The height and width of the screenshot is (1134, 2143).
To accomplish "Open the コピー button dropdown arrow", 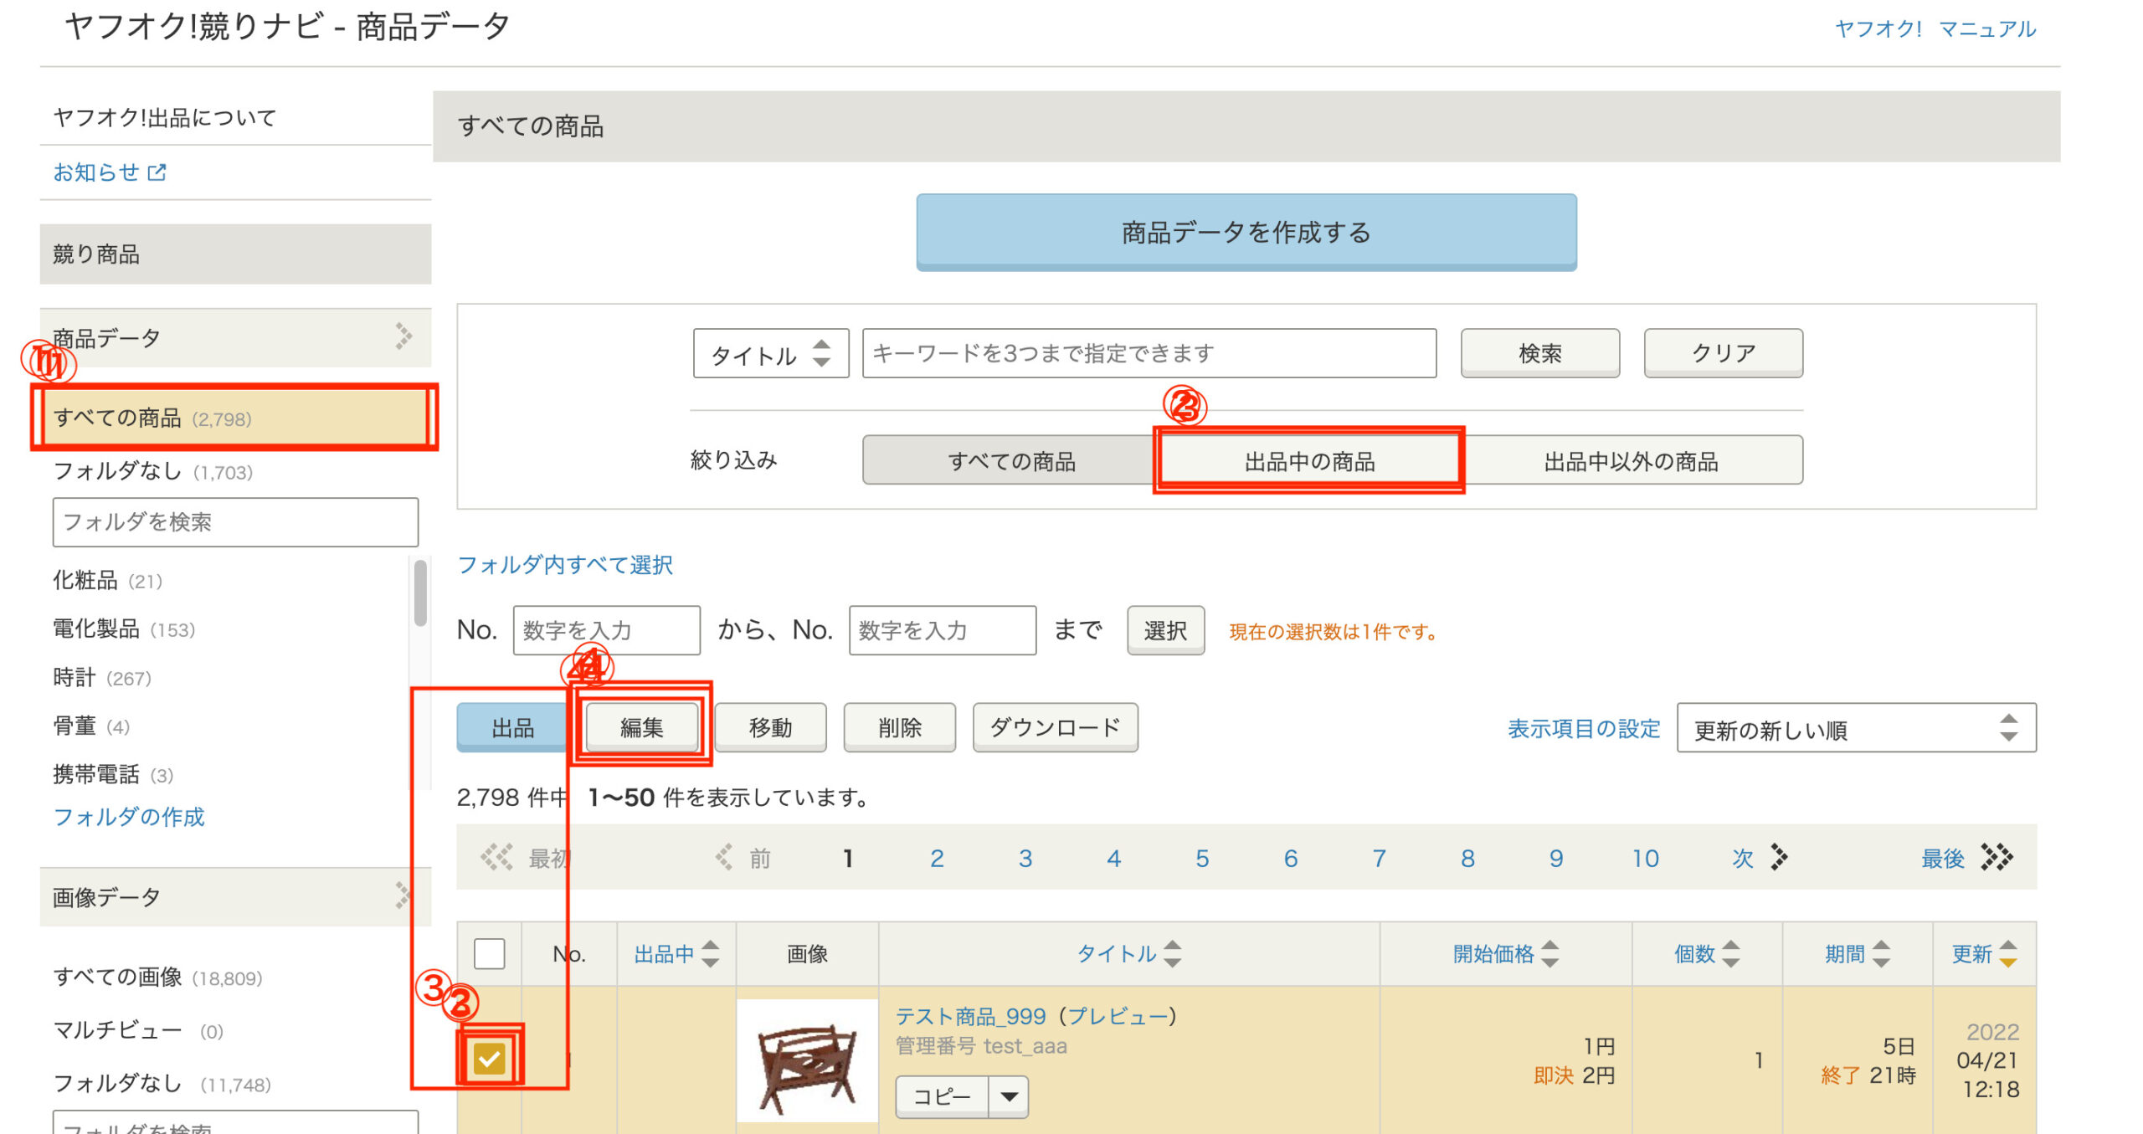I will 1009,1096.
